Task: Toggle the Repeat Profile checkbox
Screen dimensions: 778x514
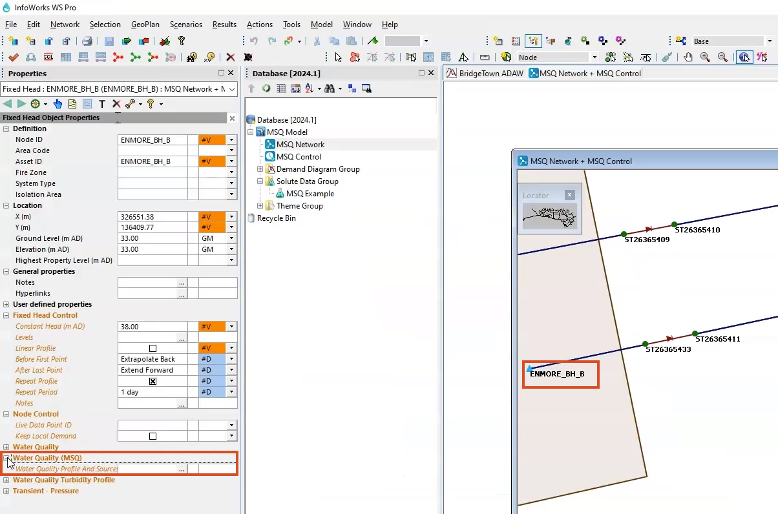Action: coord(152,382)
